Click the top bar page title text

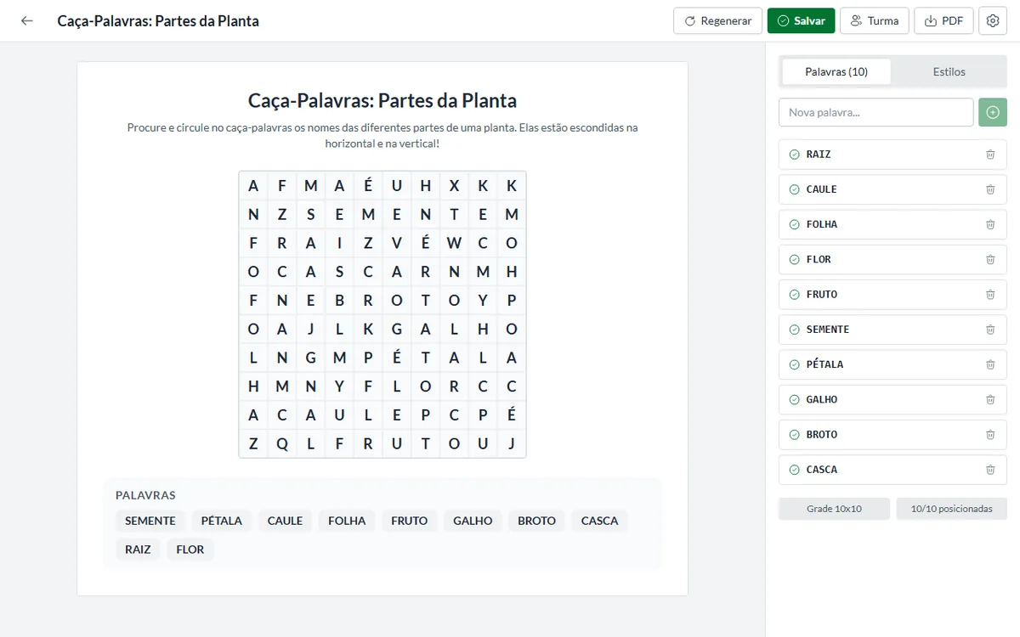coord(158,21)
